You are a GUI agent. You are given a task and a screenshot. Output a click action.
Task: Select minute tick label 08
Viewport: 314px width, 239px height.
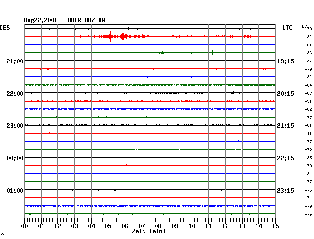[x=158, y=226]
